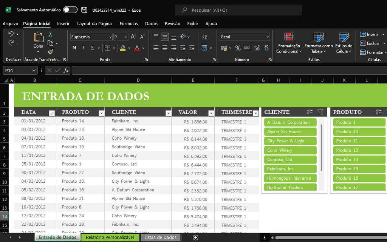Click the increase indent icon

(x=192, y=48)
